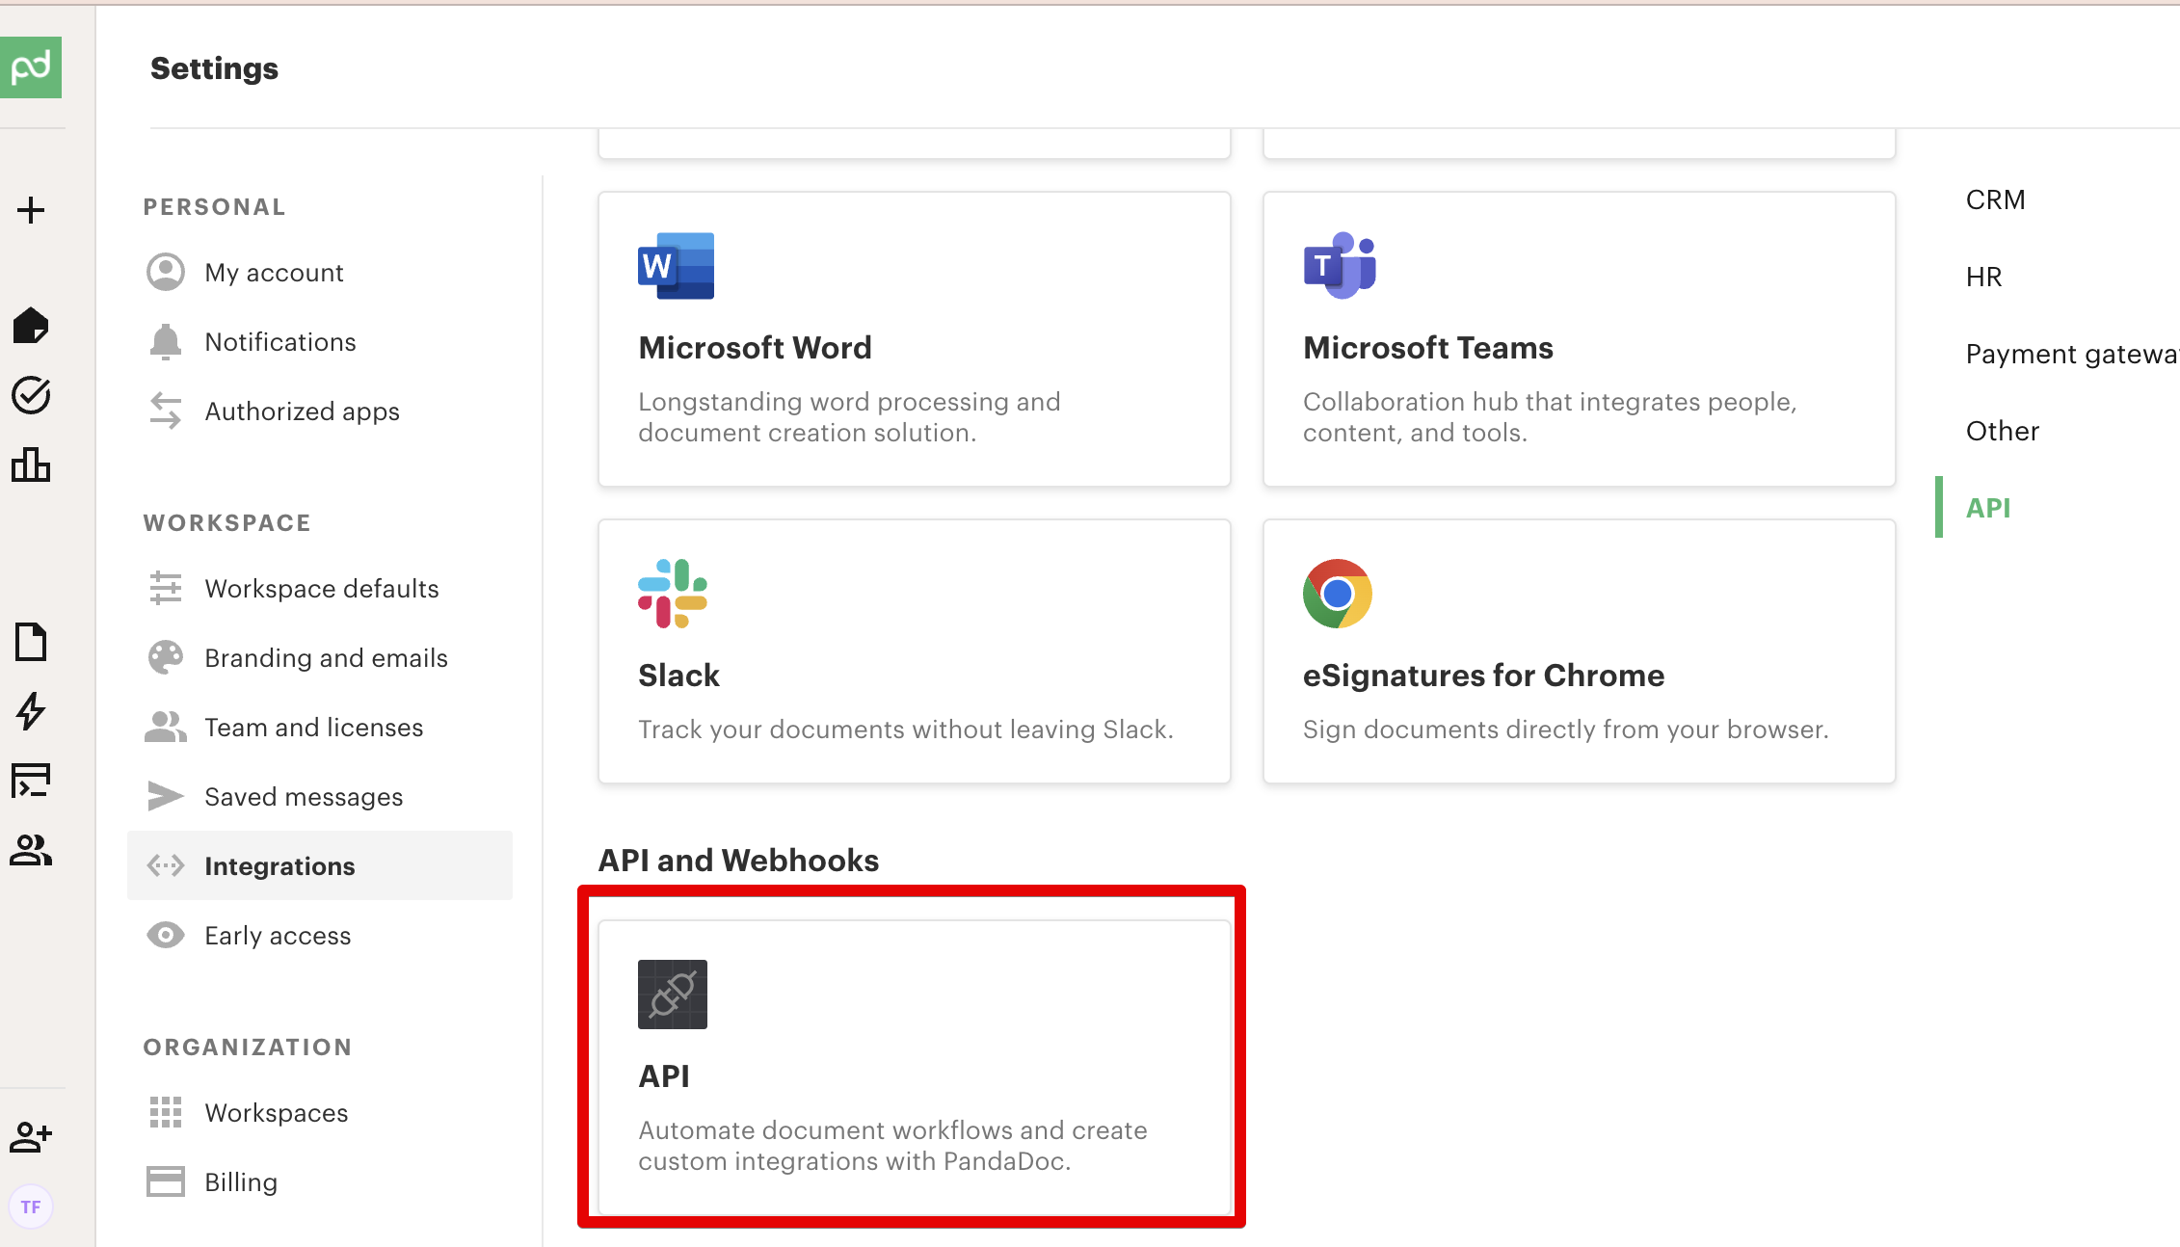The width and height of the screenshot is (2180, 1247).
Task: Open My account settings
Action: tap(274, 273)
